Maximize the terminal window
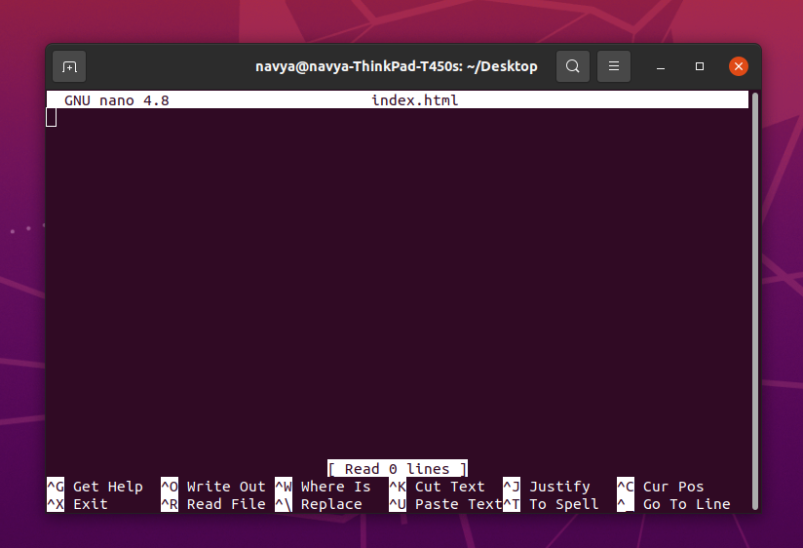 700,66
